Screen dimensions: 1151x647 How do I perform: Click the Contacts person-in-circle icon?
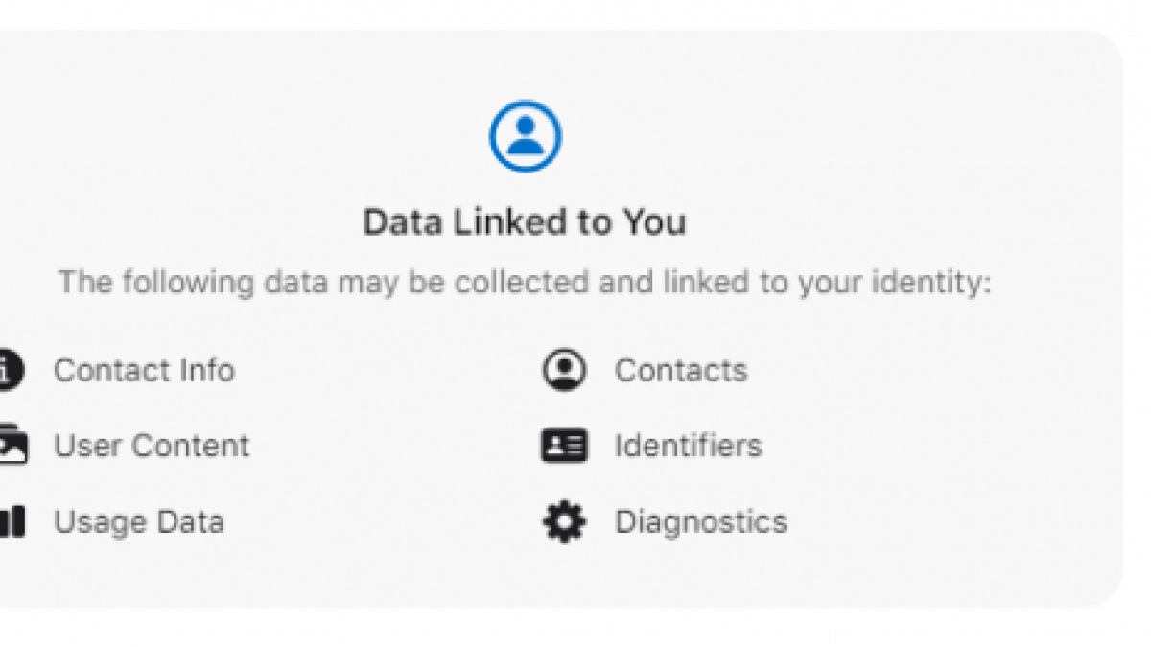564,370
